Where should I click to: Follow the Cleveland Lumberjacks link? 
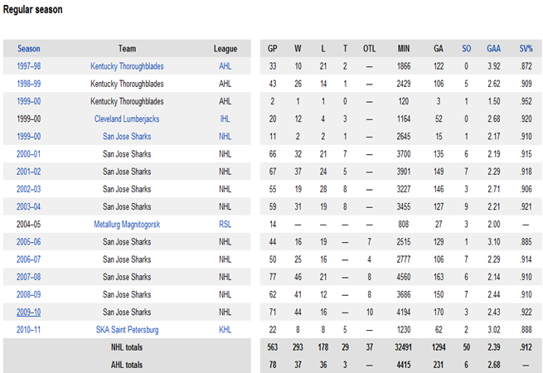point(127,119)
